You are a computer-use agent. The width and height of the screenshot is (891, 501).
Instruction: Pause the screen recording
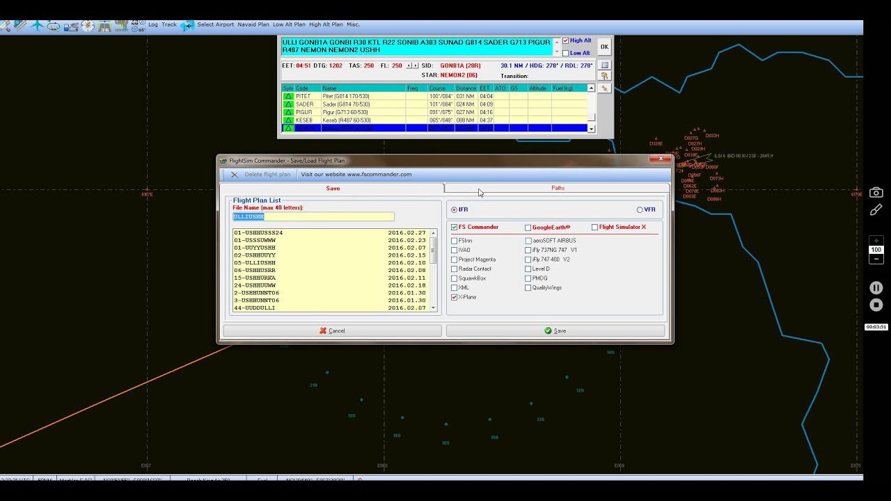point(876,288)
